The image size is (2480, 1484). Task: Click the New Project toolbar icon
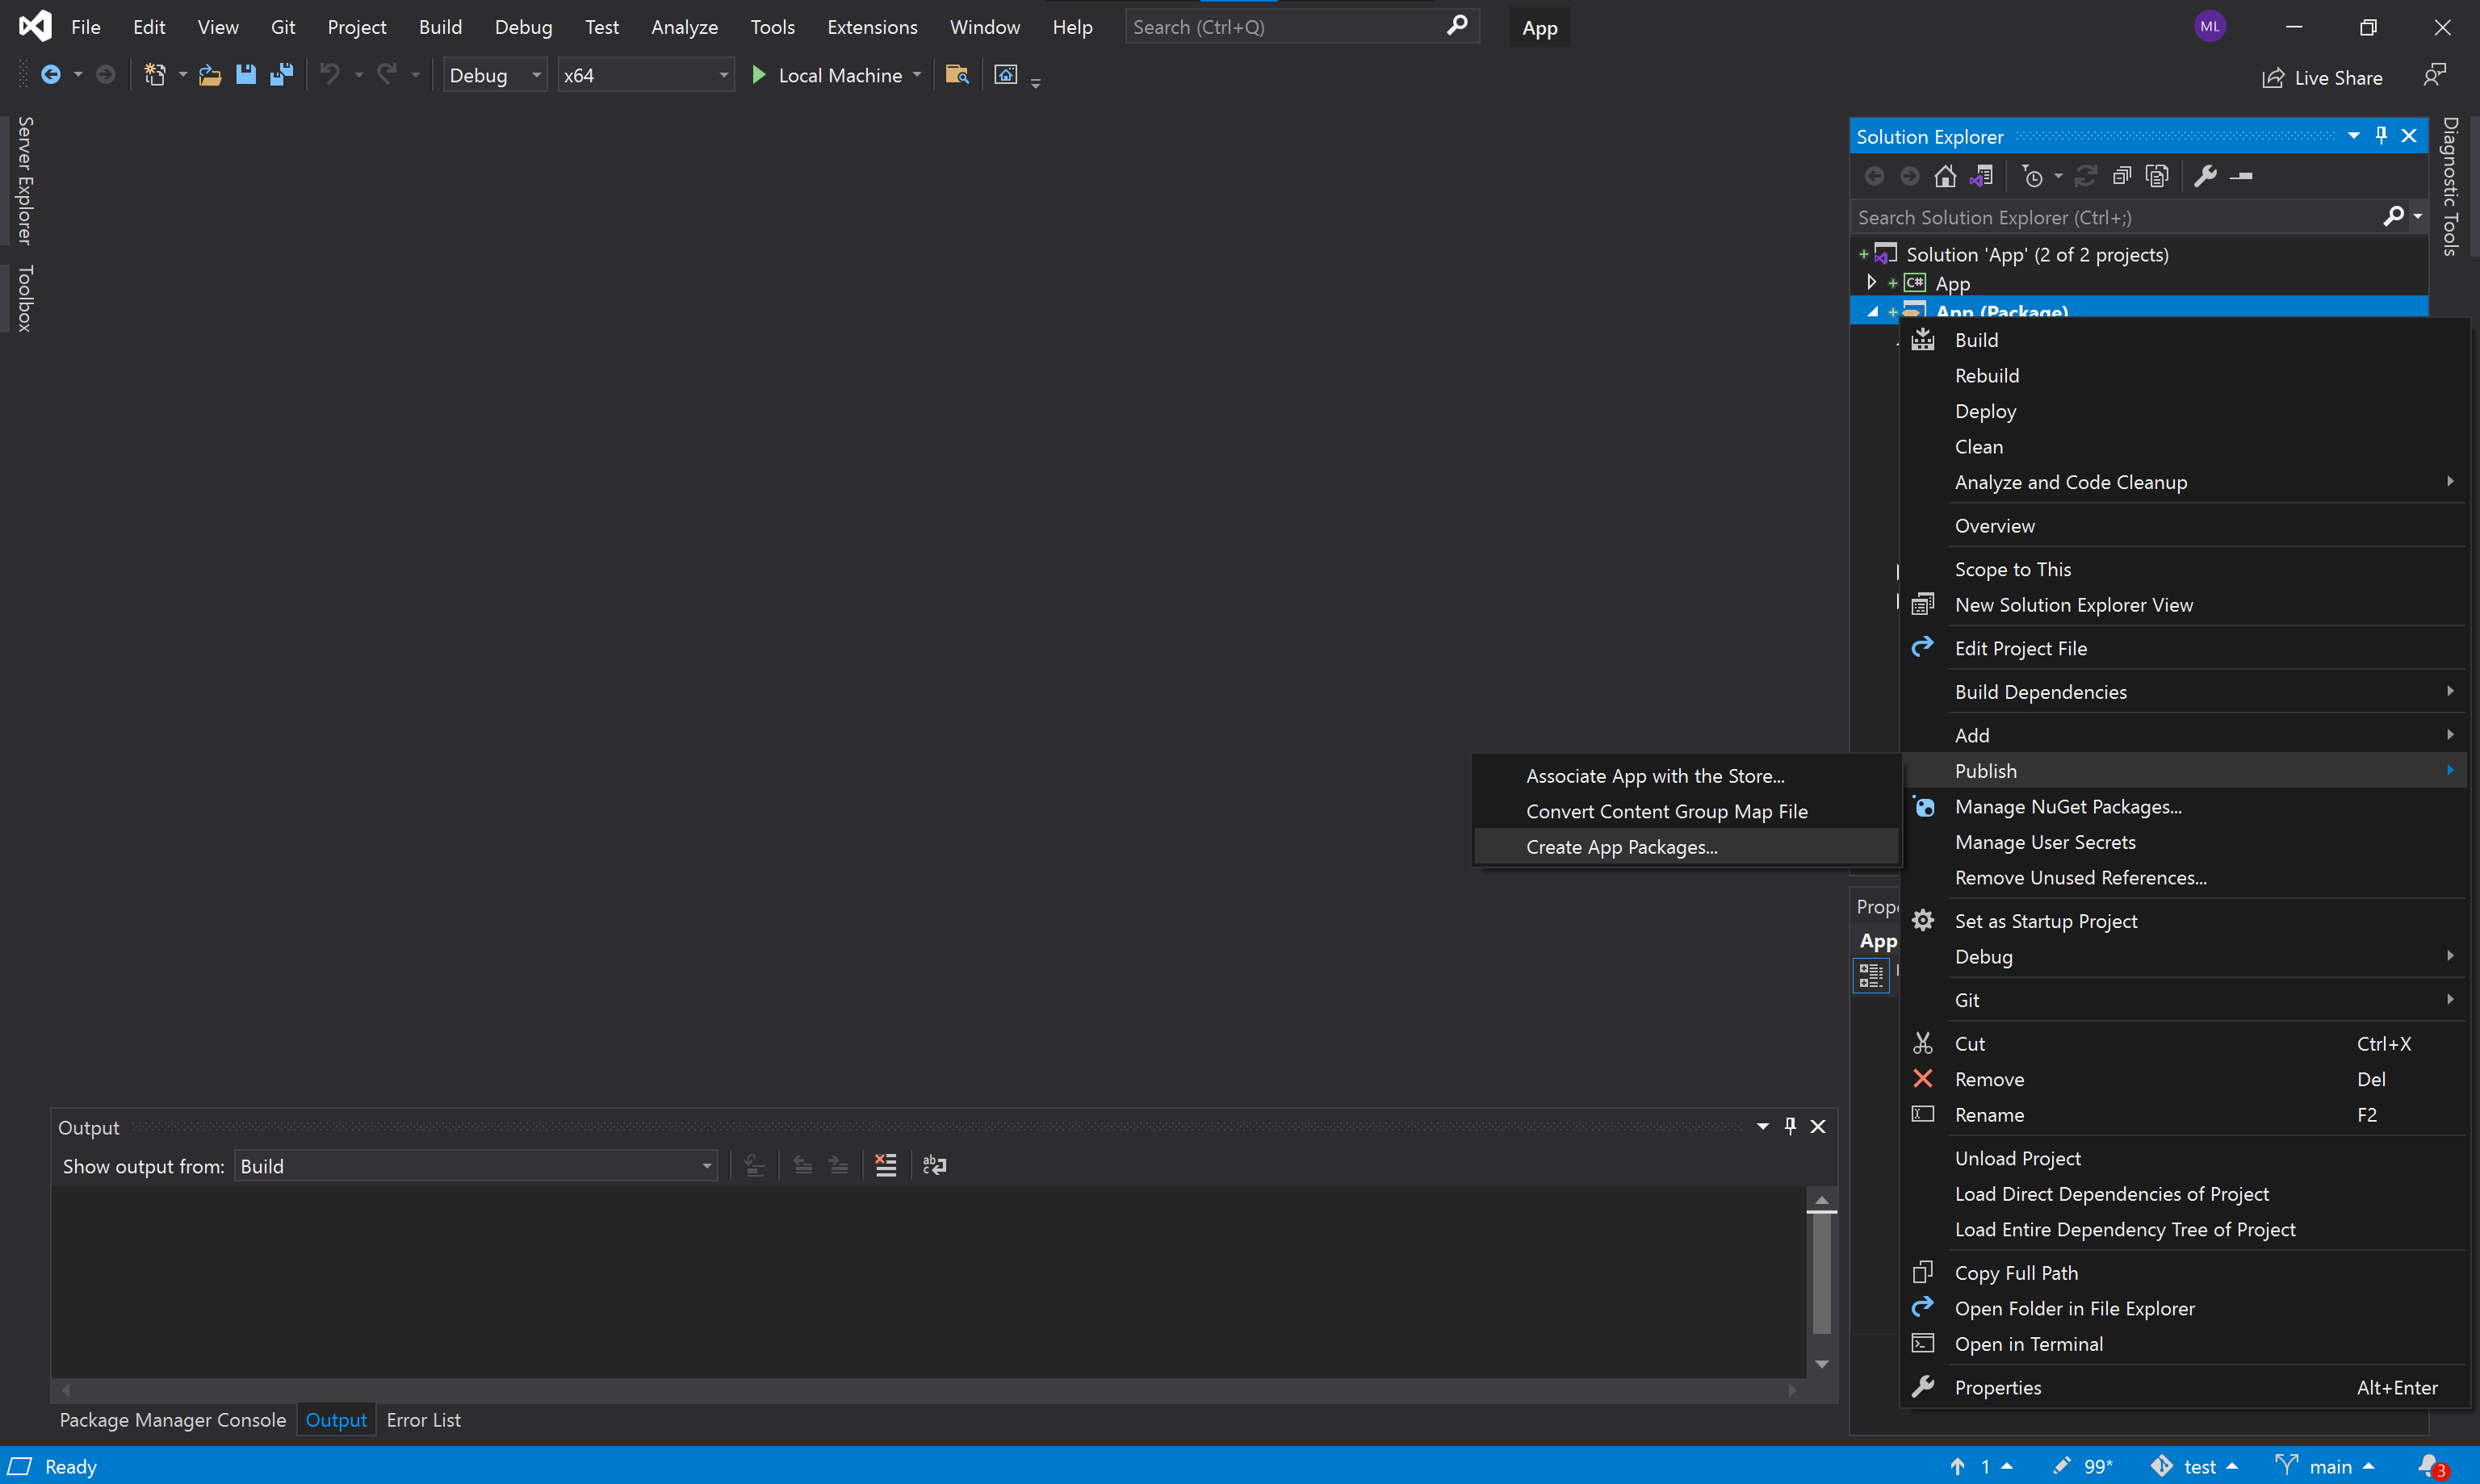pyautogui.click(x=155, y=75)
